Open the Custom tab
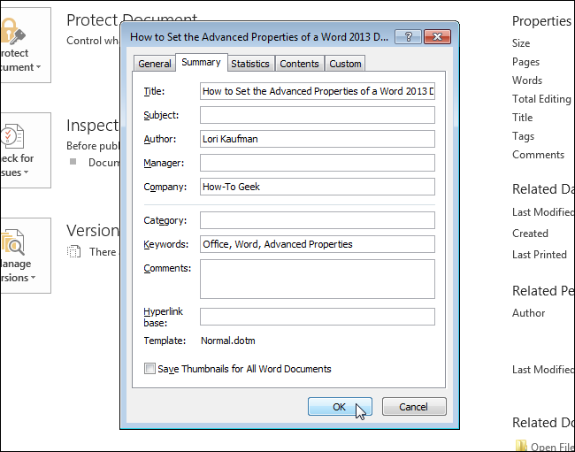The height and width of the screenshot is (452, 575). (345, 64)
